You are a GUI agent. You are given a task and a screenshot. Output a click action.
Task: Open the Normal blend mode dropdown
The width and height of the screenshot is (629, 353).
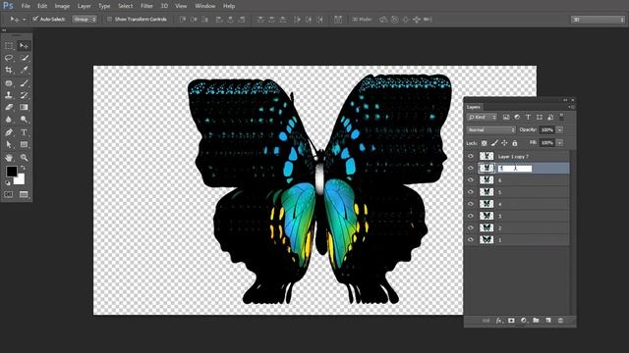pyautogui.click(x=491, y=129)
